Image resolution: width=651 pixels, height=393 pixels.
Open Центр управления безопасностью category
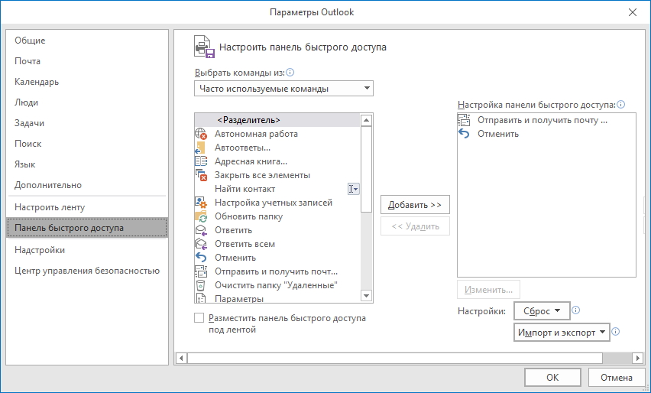click(87, 271)
